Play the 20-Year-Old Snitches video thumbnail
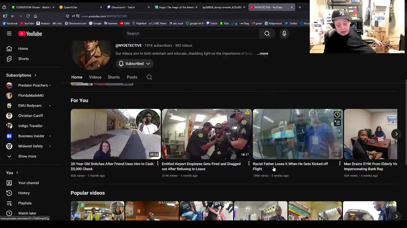This screenshot has width=407, height=228. (116, 134)
